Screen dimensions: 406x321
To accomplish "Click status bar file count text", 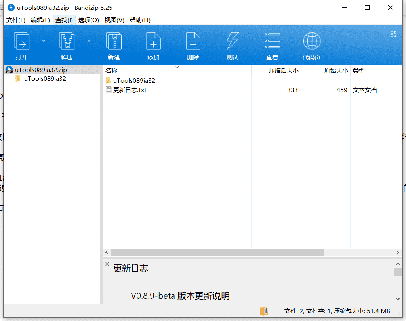I will (x=337, y=311).
